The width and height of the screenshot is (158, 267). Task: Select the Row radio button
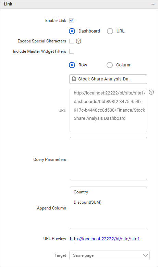coord(72,65)
